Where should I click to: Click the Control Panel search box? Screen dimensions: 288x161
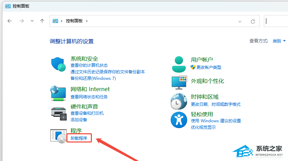[x=276, y=21]
